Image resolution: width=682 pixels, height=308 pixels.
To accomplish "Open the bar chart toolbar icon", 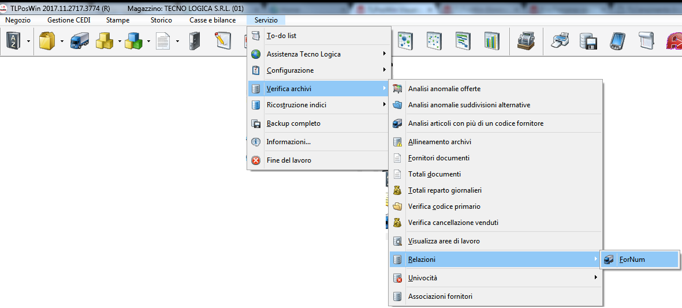I will (x=491, y=41).
